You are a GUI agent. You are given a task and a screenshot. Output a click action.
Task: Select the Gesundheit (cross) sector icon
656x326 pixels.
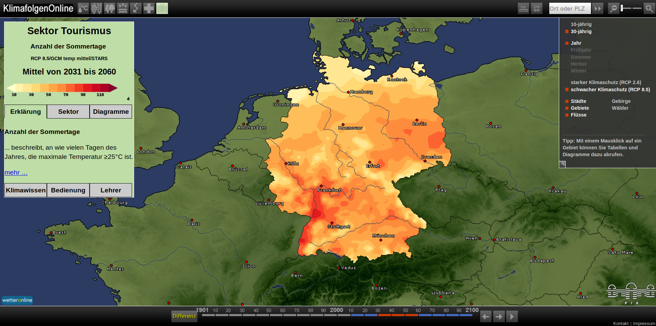click(x=149, y=8)
